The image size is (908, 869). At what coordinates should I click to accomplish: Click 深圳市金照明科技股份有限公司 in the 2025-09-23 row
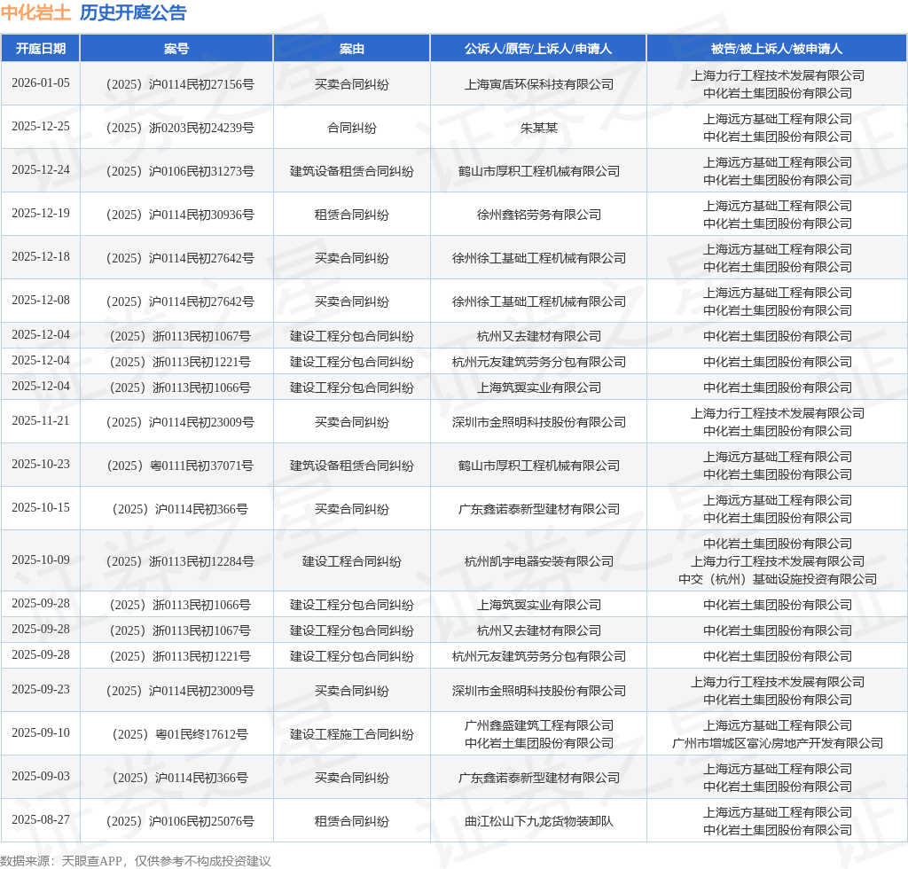(x=538, y=692)
